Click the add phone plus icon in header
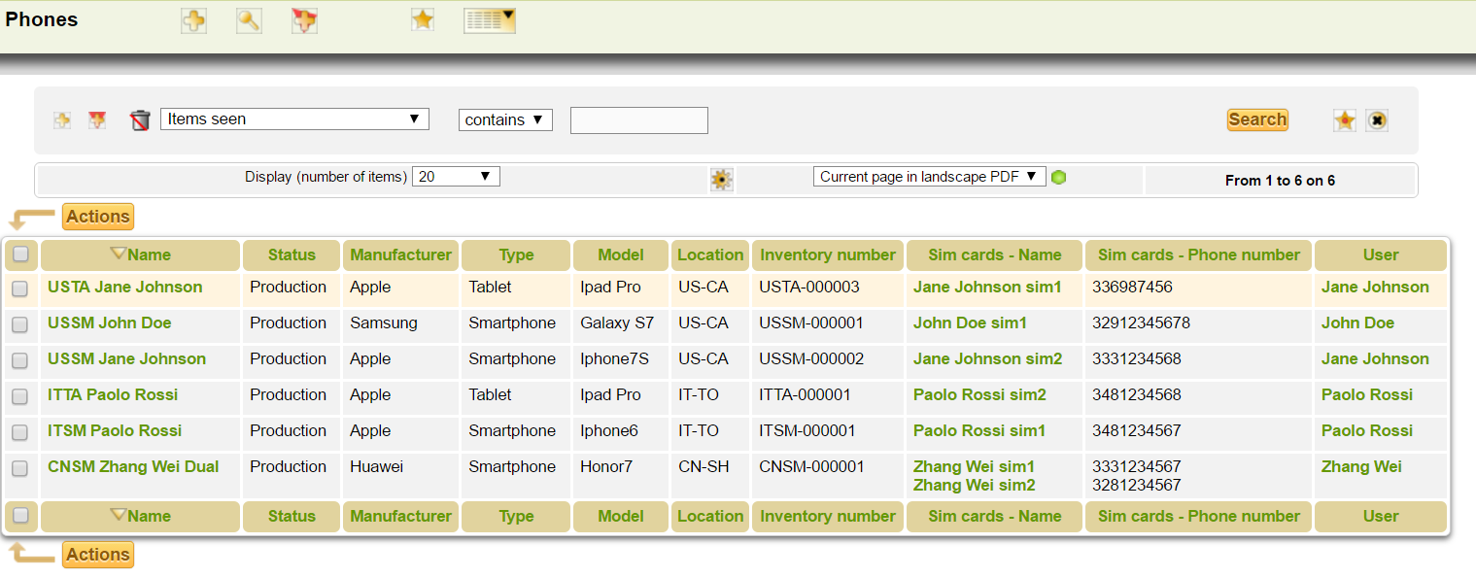 click(193, 20)
